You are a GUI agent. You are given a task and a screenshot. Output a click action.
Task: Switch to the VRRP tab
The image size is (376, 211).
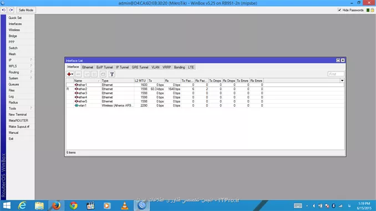coord(167,68)
